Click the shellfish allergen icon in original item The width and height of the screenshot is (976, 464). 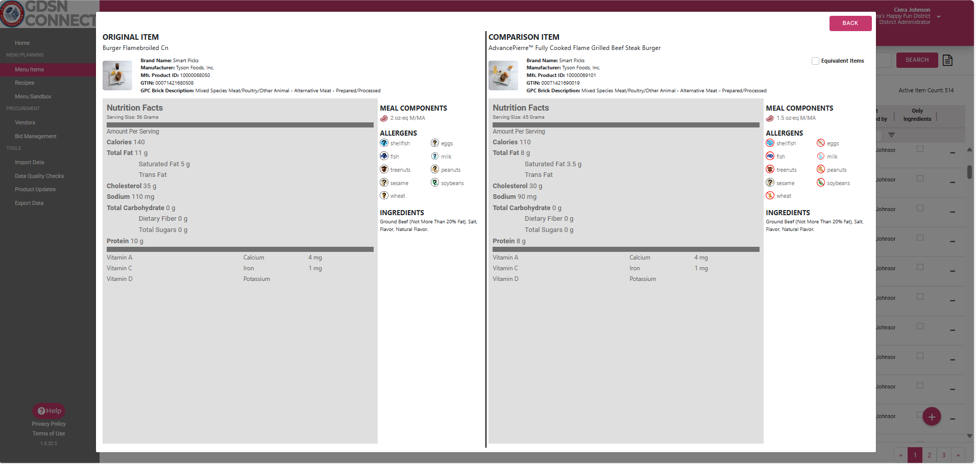(x=384, y=143)
